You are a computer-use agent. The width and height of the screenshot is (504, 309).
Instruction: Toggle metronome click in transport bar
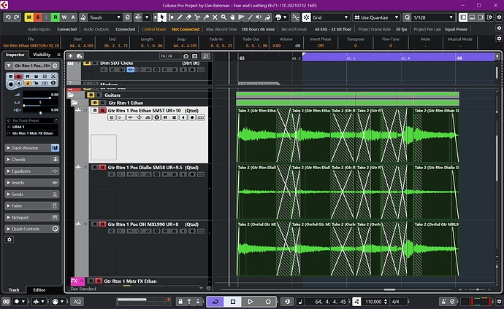pos(443,302)
